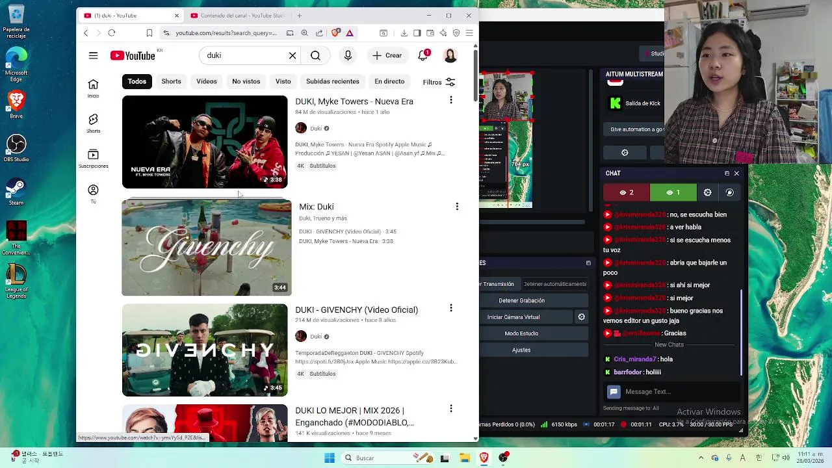Open chat settings gear in OBS

[707, 192]
